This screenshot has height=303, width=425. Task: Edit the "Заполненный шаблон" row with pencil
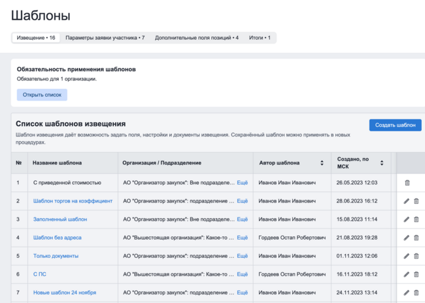coord(407,219)
